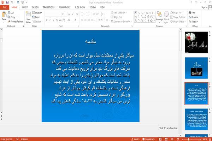This screenshot has height=141, width=212.
Task: Expand the shapes gallery More arrow
Action: [x=154, y=20]
